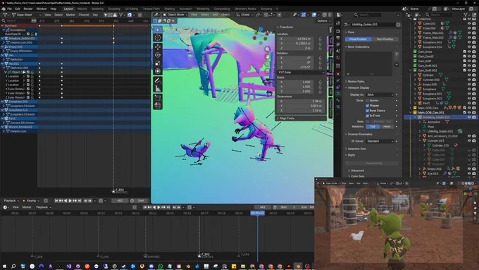Open WhatsApp from the Windows taskbar
479x270 pixels.
pyautogui.click(x=161, y=266)
